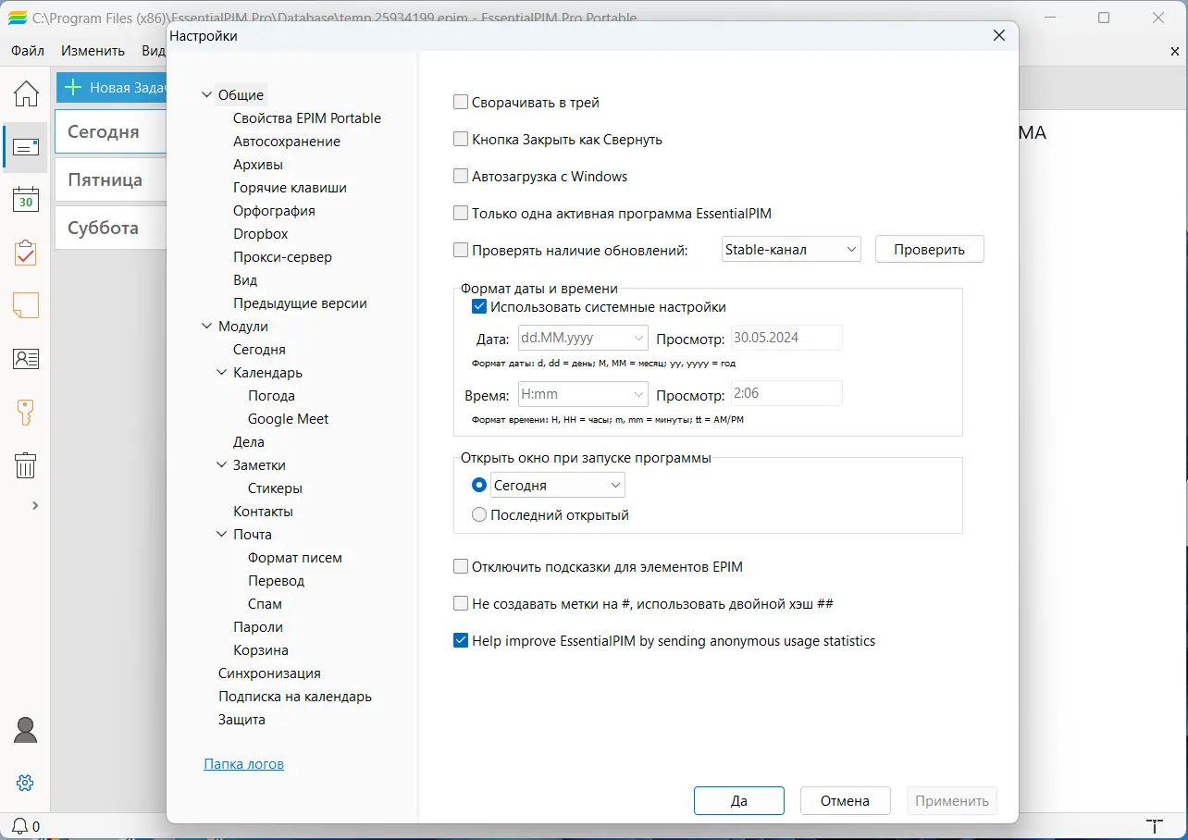Image resolution: width=1188 pixels, height=840 pixels.
Task: Switch to the Суббота day tab
Action: [110, 228]
